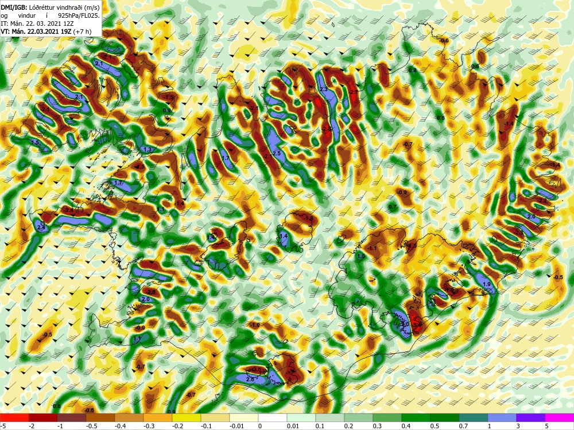Click the '2.5' value label on the map

tap(277, 153)
